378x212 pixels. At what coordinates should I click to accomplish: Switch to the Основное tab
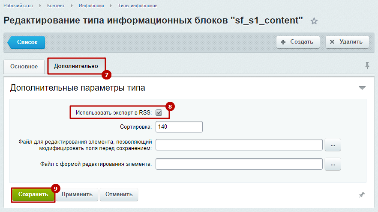point(24,66)
